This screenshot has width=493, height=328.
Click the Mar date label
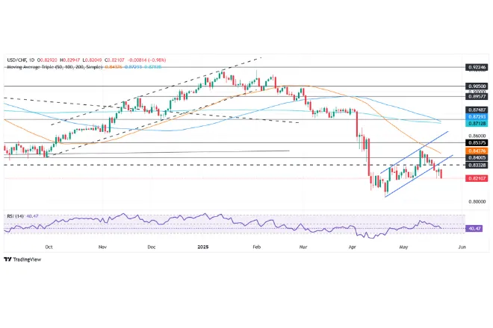303,247
